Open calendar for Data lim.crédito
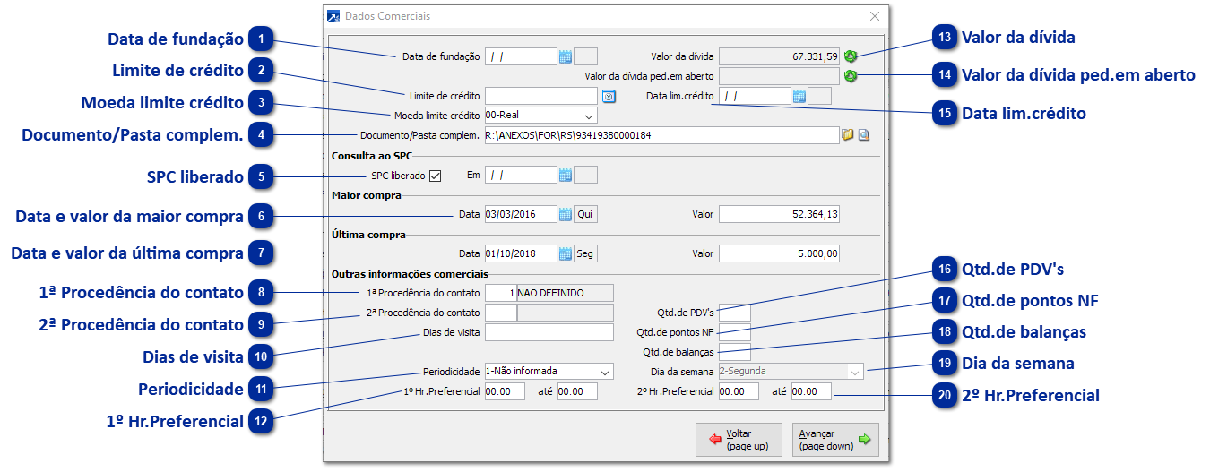The image size is (1210, 472). pyautogui.click(x=799, y=96)
